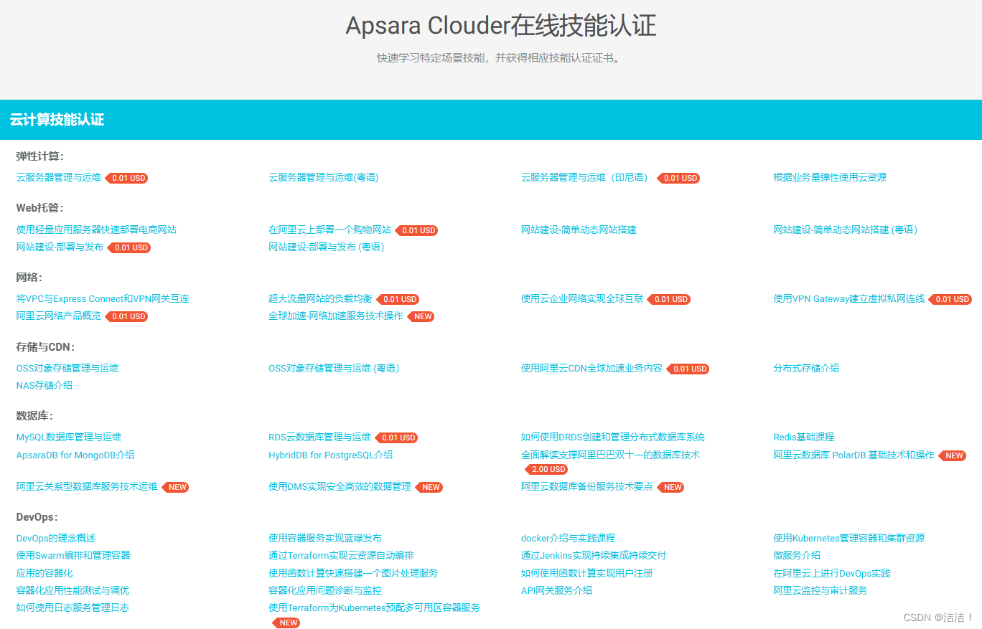This screenshot has height=629, width=982.
Task: Open 使用DMS实现安全高效的数据管理 link
Action: coord(340,486)
